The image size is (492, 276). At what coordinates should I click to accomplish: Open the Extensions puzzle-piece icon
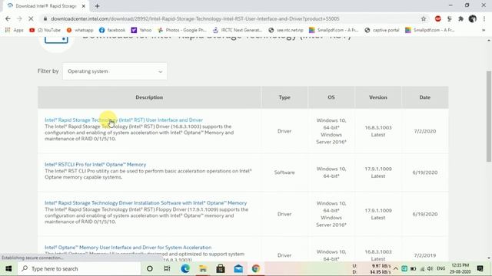460,18
